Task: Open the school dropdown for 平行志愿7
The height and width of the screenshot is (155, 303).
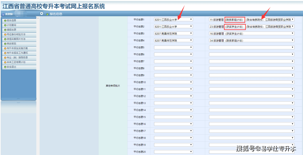Action: pos(173,61)
